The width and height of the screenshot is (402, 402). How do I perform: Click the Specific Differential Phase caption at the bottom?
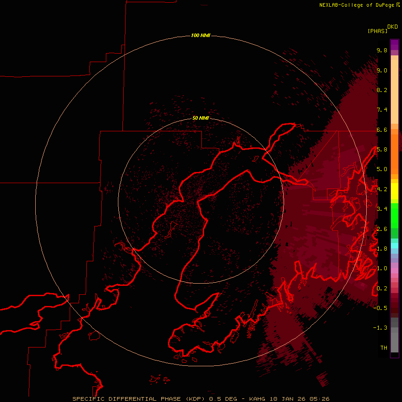201,399
